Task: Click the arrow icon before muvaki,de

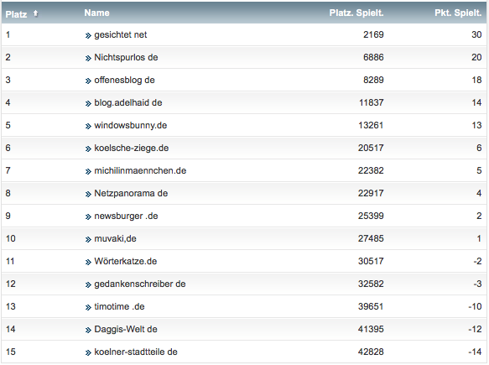Action: click(88, 240)
